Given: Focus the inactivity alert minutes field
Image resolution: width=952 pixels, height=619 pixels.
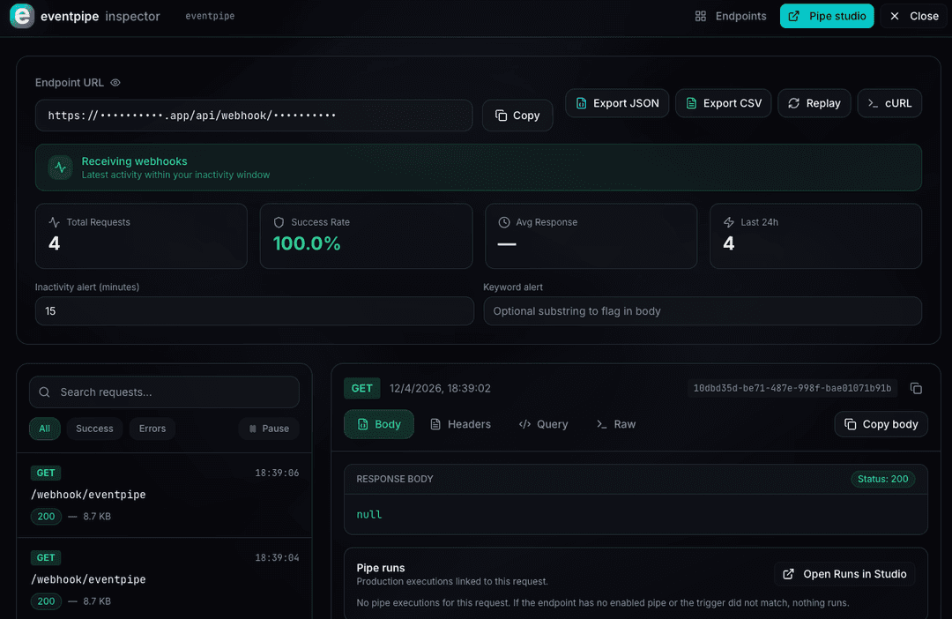Looking at the screenshot, I should [x=255, y=311].
